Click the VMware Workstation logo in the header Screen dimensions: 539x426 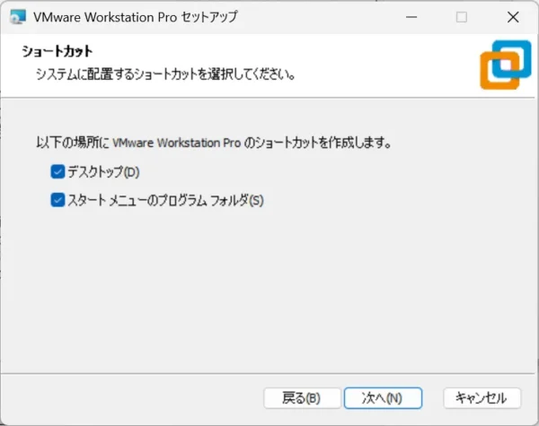click(x=505, y=65)
